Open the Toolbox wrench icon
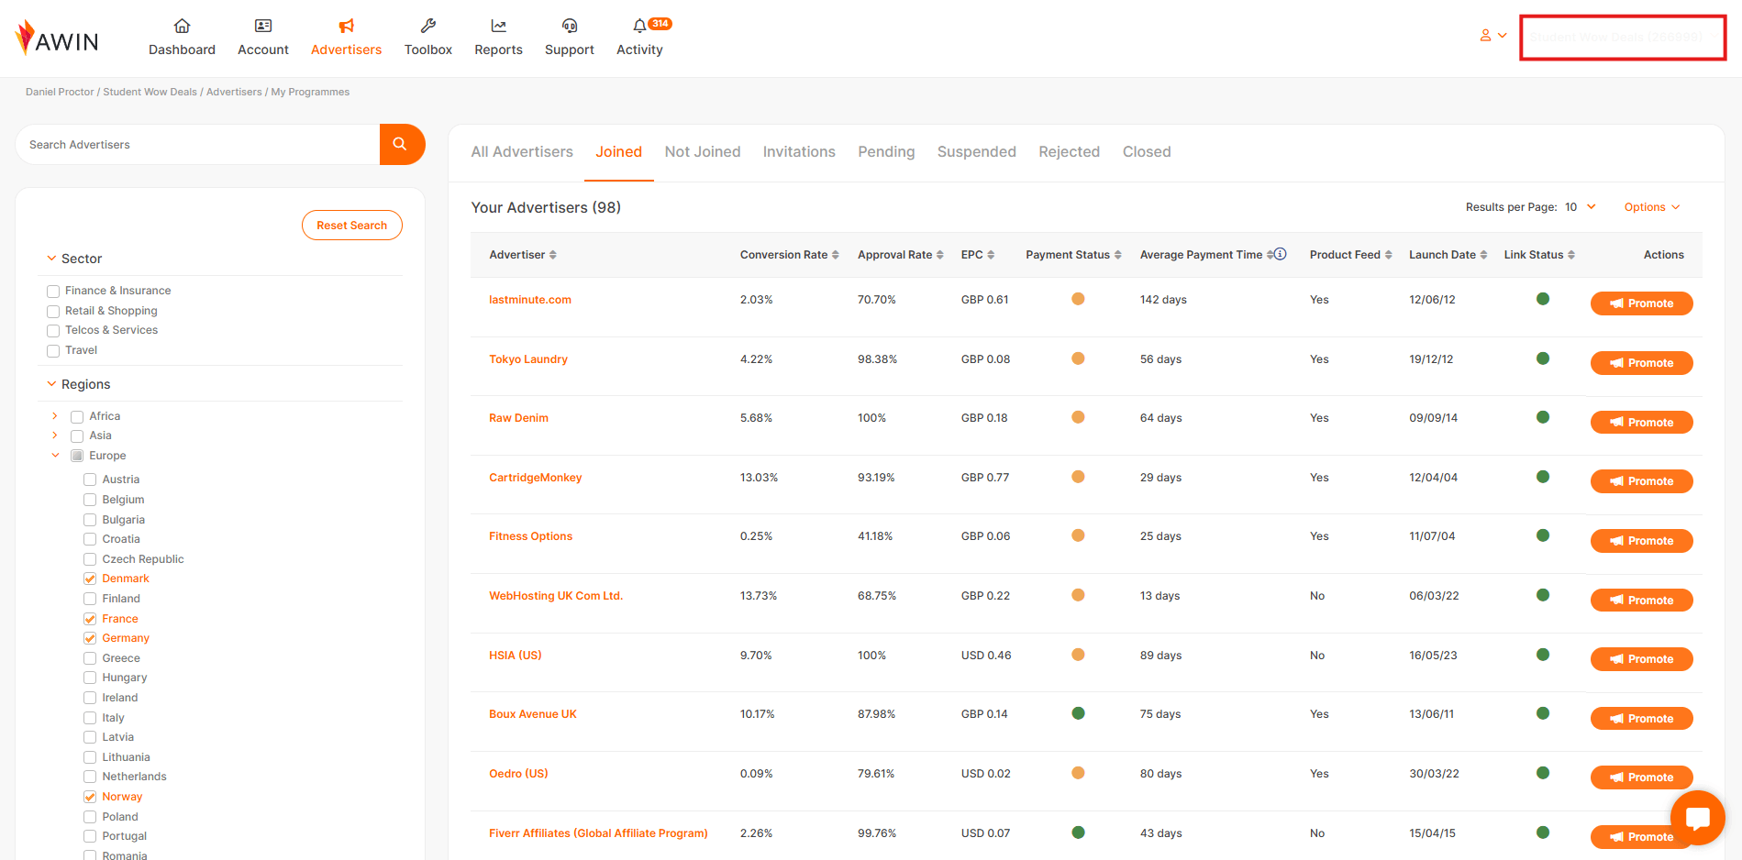 point(427,27)
